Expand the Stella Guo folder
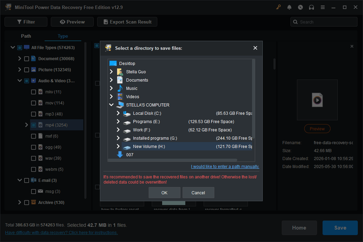The image size is (363, 242). [111, 72]
